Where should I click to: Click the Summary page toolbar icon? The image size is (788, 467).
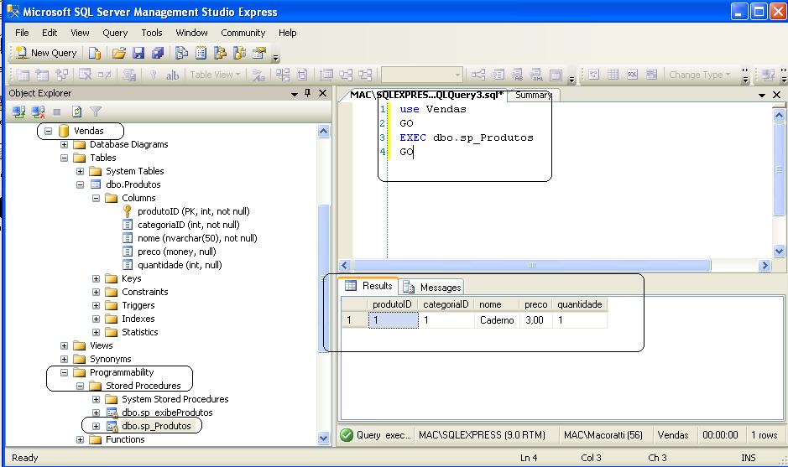tap(201, 53)
